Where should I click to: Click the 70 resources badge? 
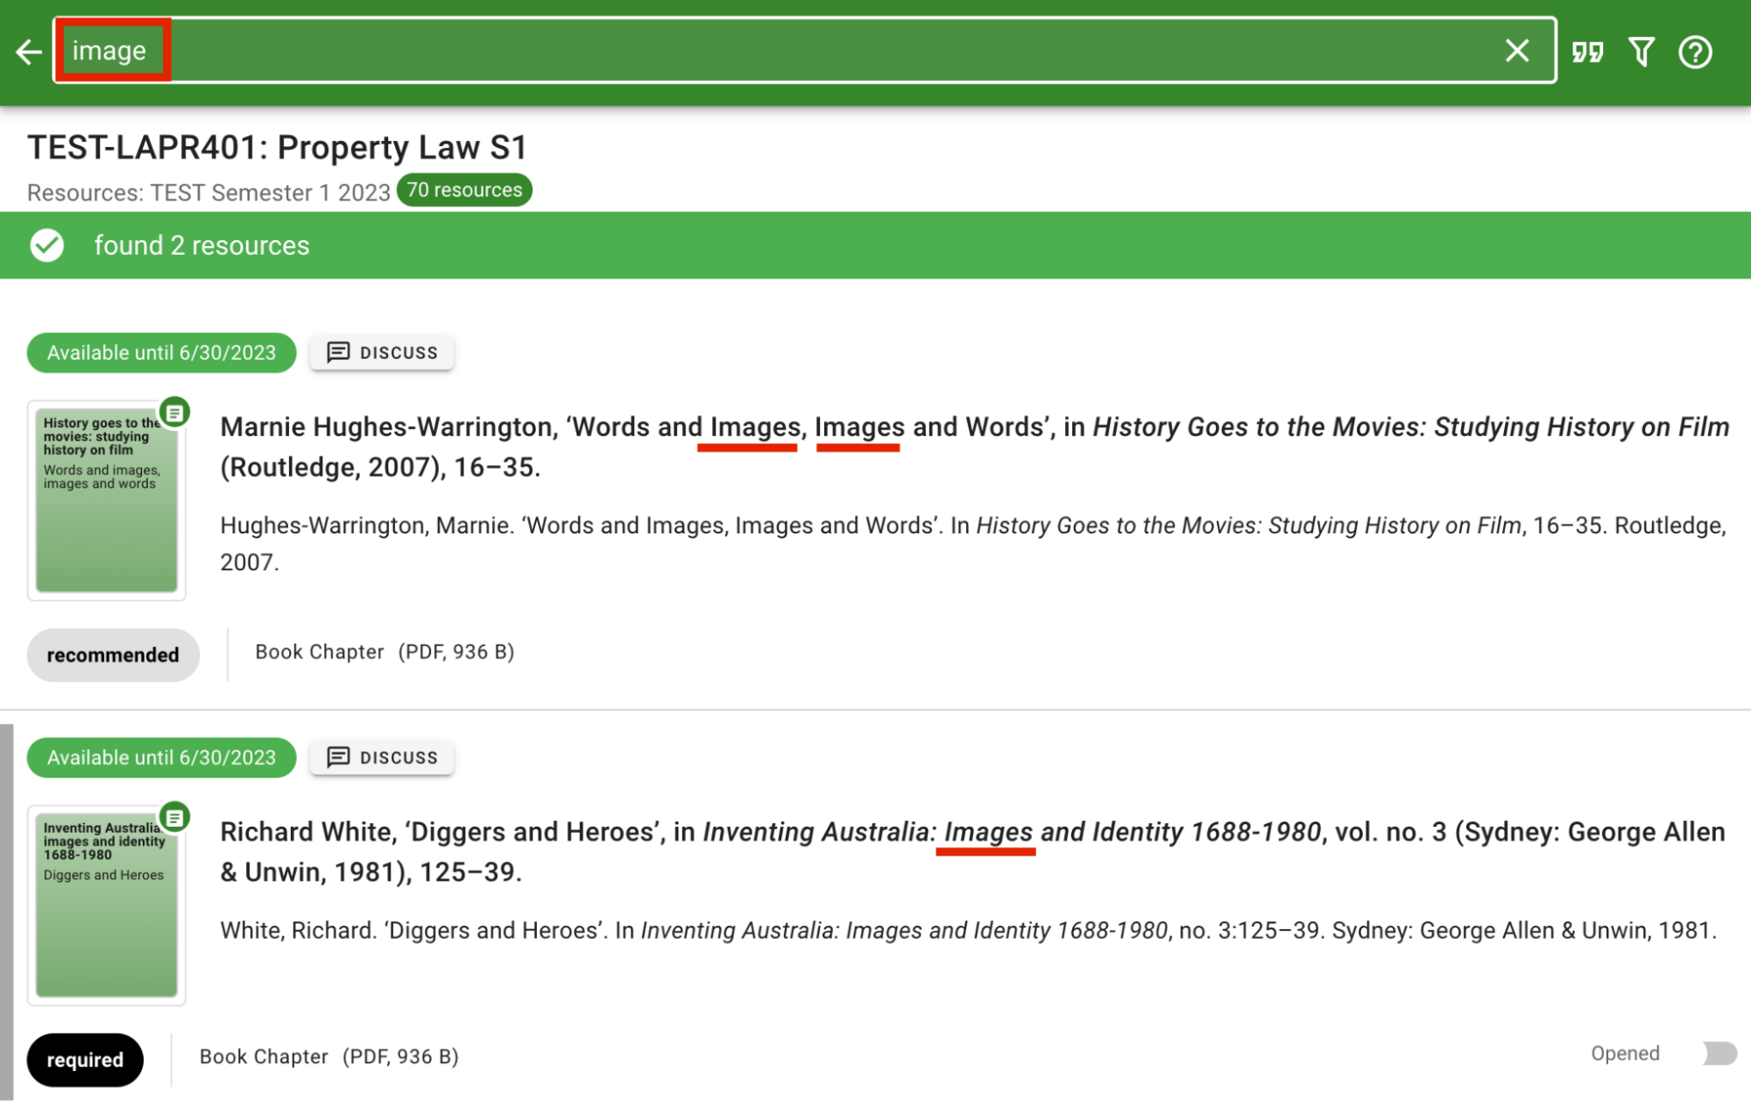click(x=464, y=190)
